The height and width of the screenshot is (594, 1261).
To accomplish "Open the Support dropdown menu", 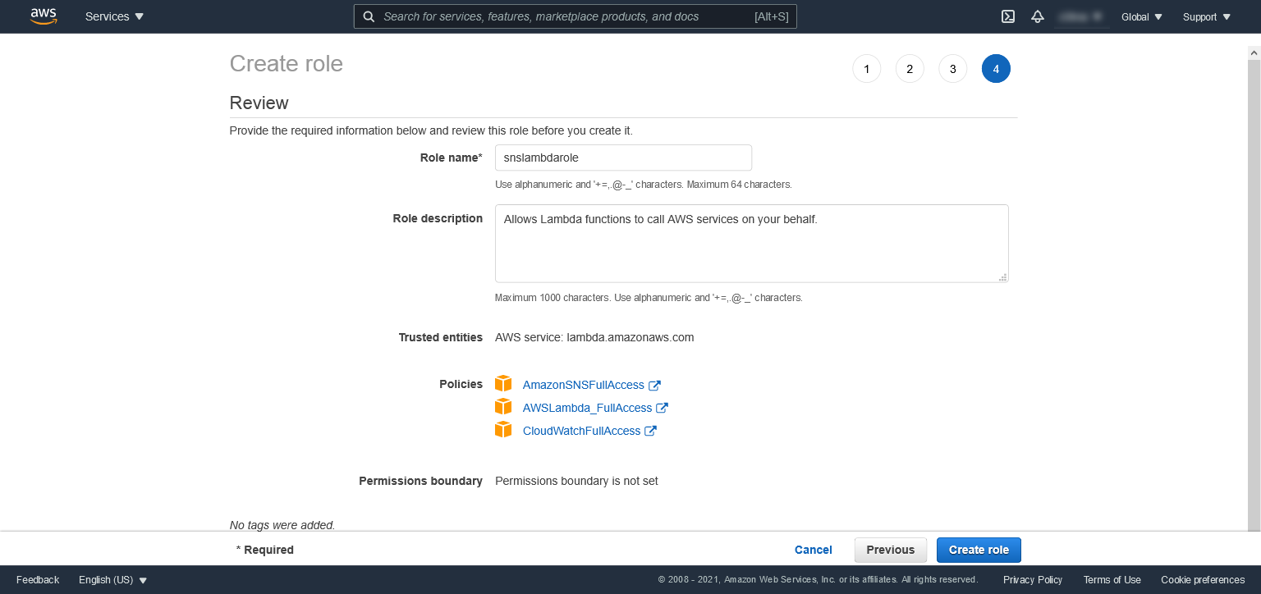I will (x=1207, y=16).
